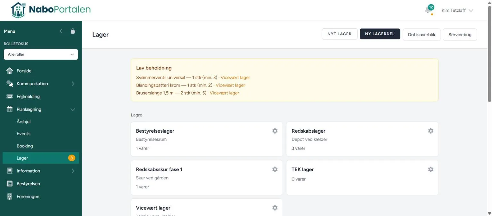Click the Bestyrelsen icon in the sidebar
Viewport: 492px width, 216px height.
[x=10, y=184]
